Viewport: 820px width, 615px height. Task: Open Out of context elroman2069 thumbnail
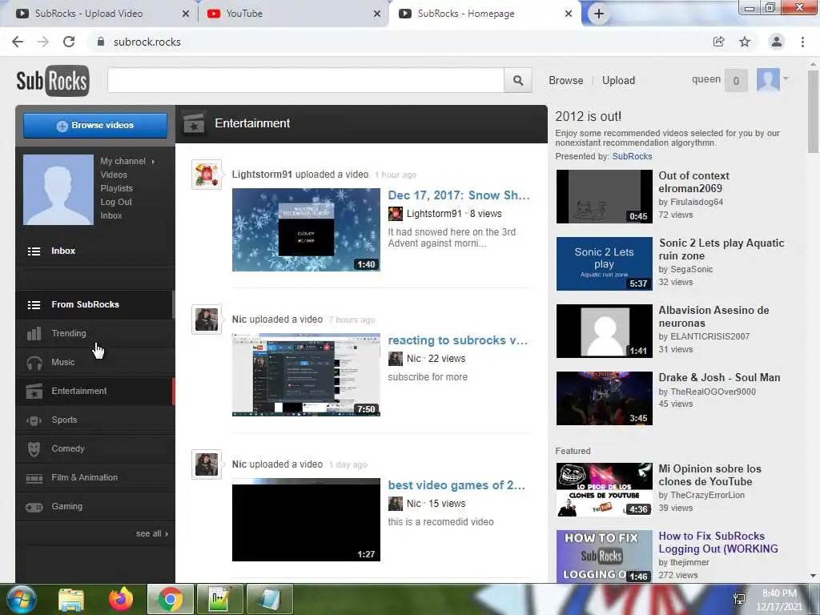(x=604, y=197)
